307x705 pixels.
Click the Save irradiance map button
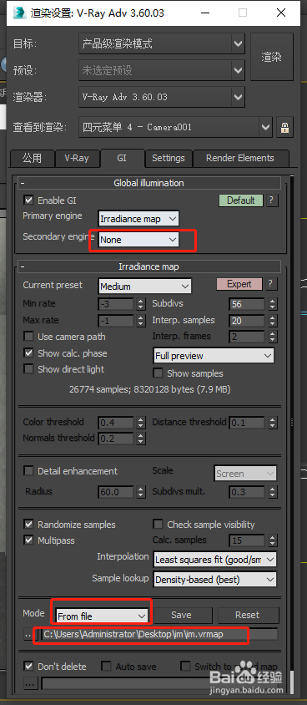pyautogui.click(x=181, y=615)
